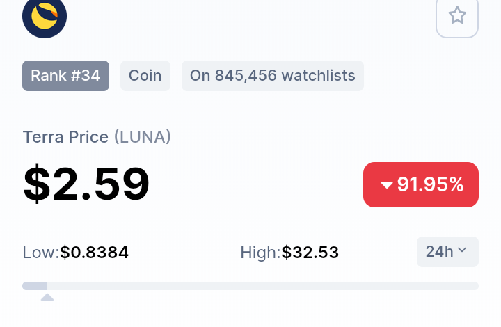Click the Coin tag

tap(145, 76)
